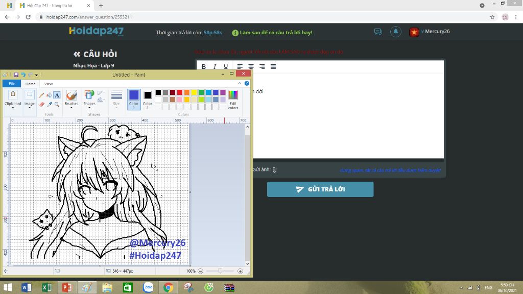
Task: Select the Color 1 button in Paint
Action: [134, 100]
